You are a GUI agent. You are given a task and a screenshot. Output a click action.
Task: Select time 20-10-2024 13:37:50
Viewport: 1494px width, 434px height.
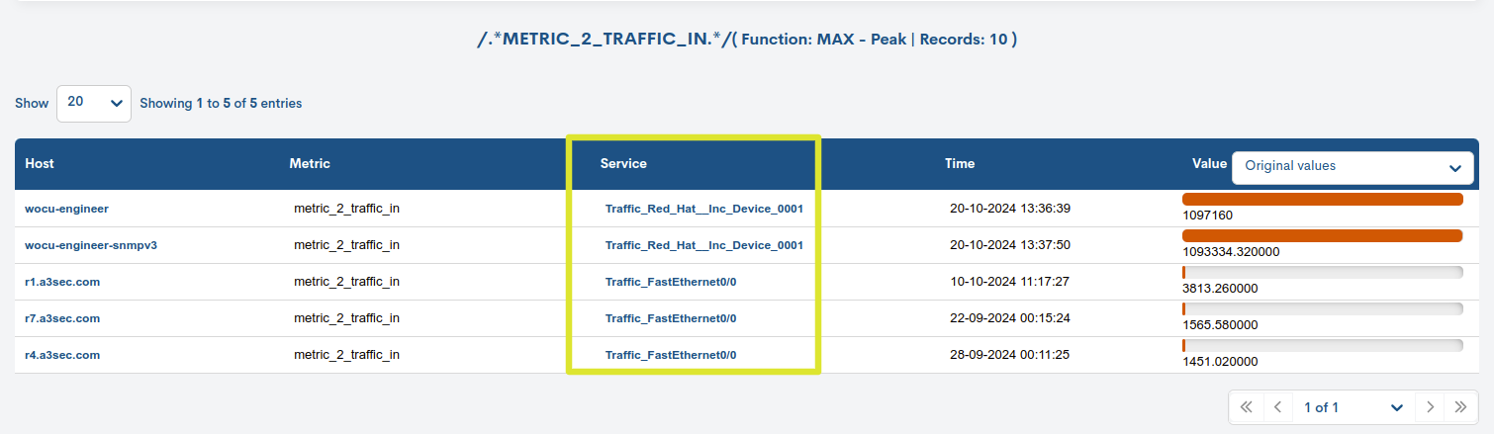click(1010, 245)
